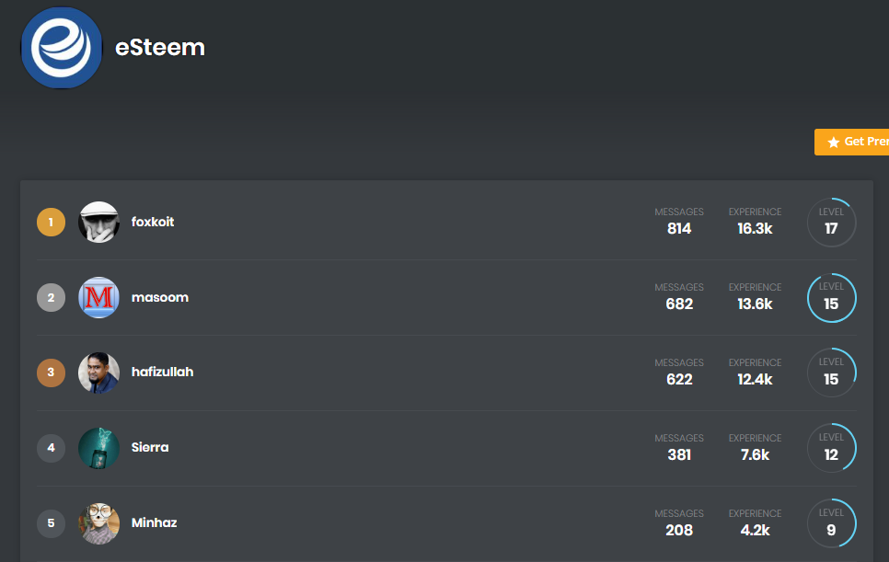Viewport: 889px width, 562px height.
Task: Click the Level 17 progress ring
Action: point(831,222)
